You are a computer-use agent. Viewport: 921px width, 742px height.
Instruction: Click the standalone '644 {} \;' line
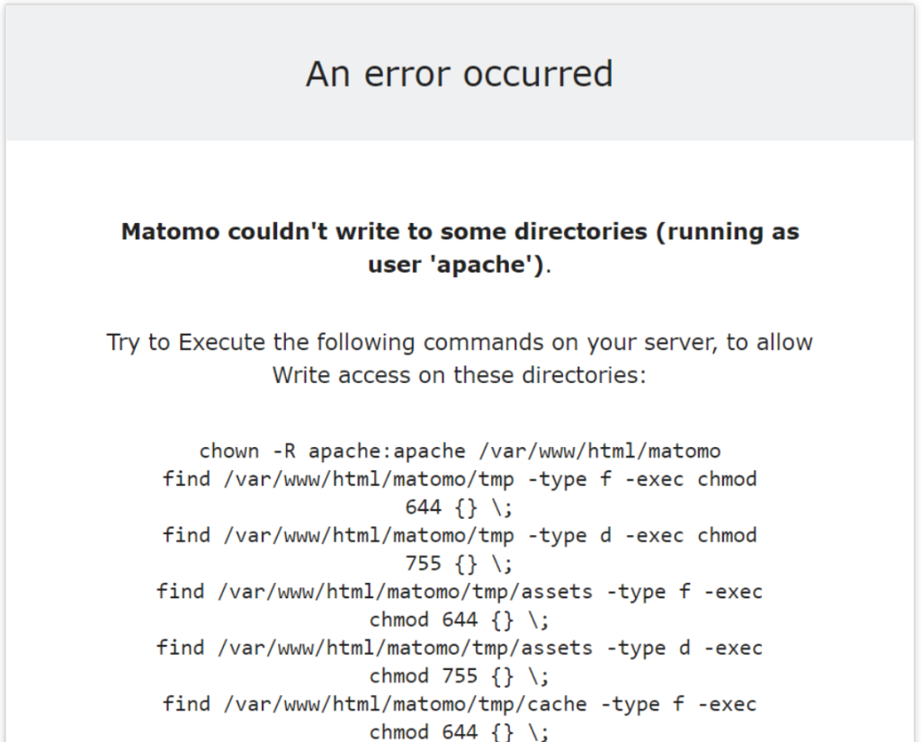460,507
